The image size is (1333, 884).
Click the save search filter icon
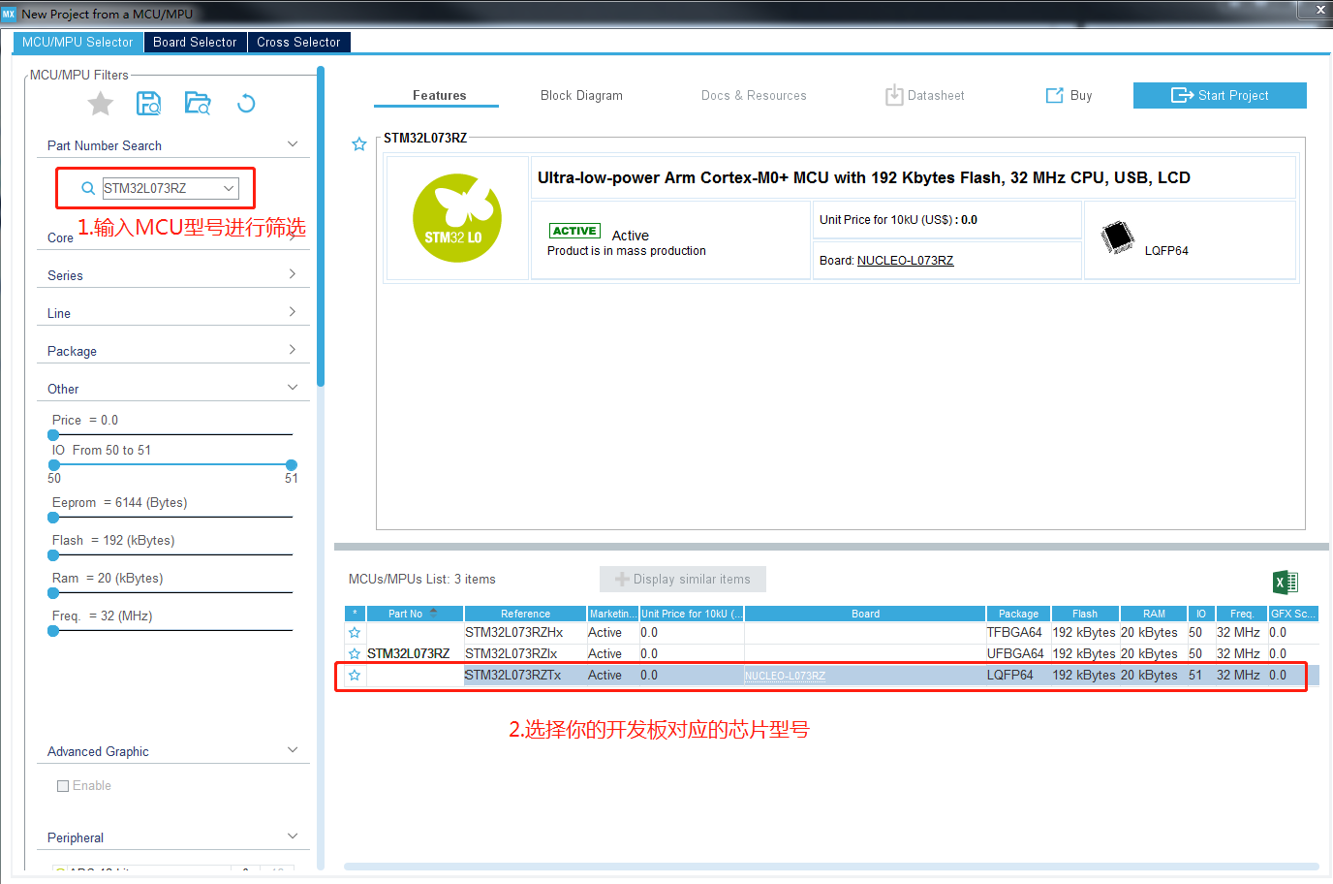[x=148, y=104]
